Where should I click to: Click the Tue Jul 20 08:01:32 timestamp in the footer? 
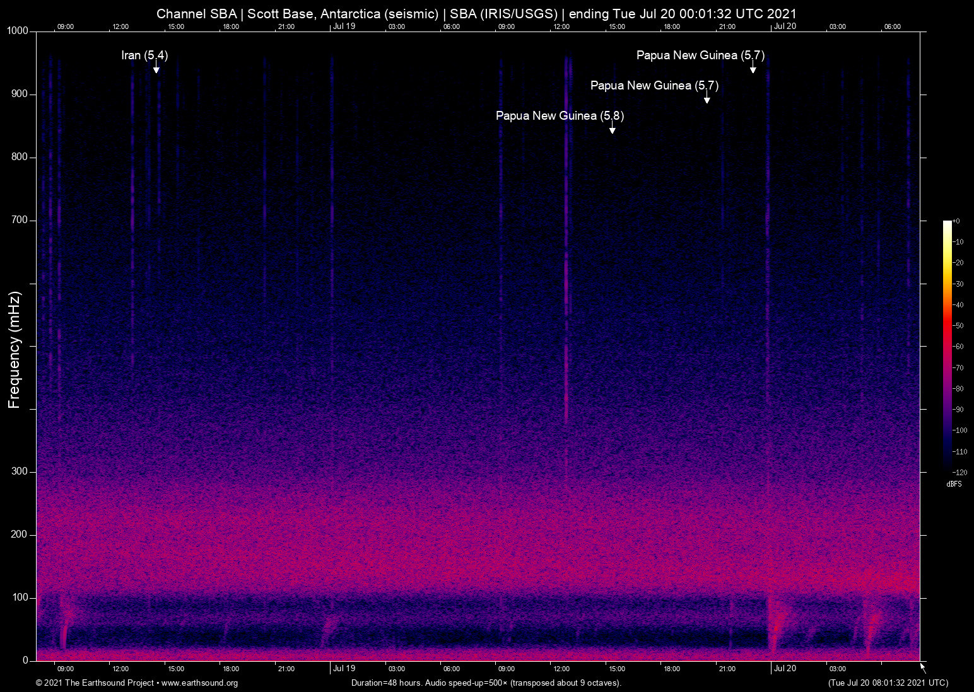pyautogui.click(x=888, y=683)
